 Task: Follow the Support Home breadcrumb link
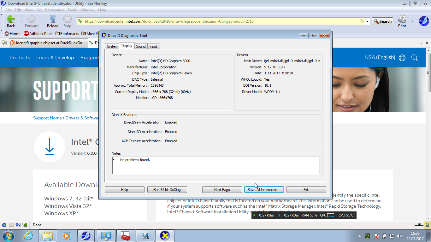pyautogui.click(x=47, y=118)
